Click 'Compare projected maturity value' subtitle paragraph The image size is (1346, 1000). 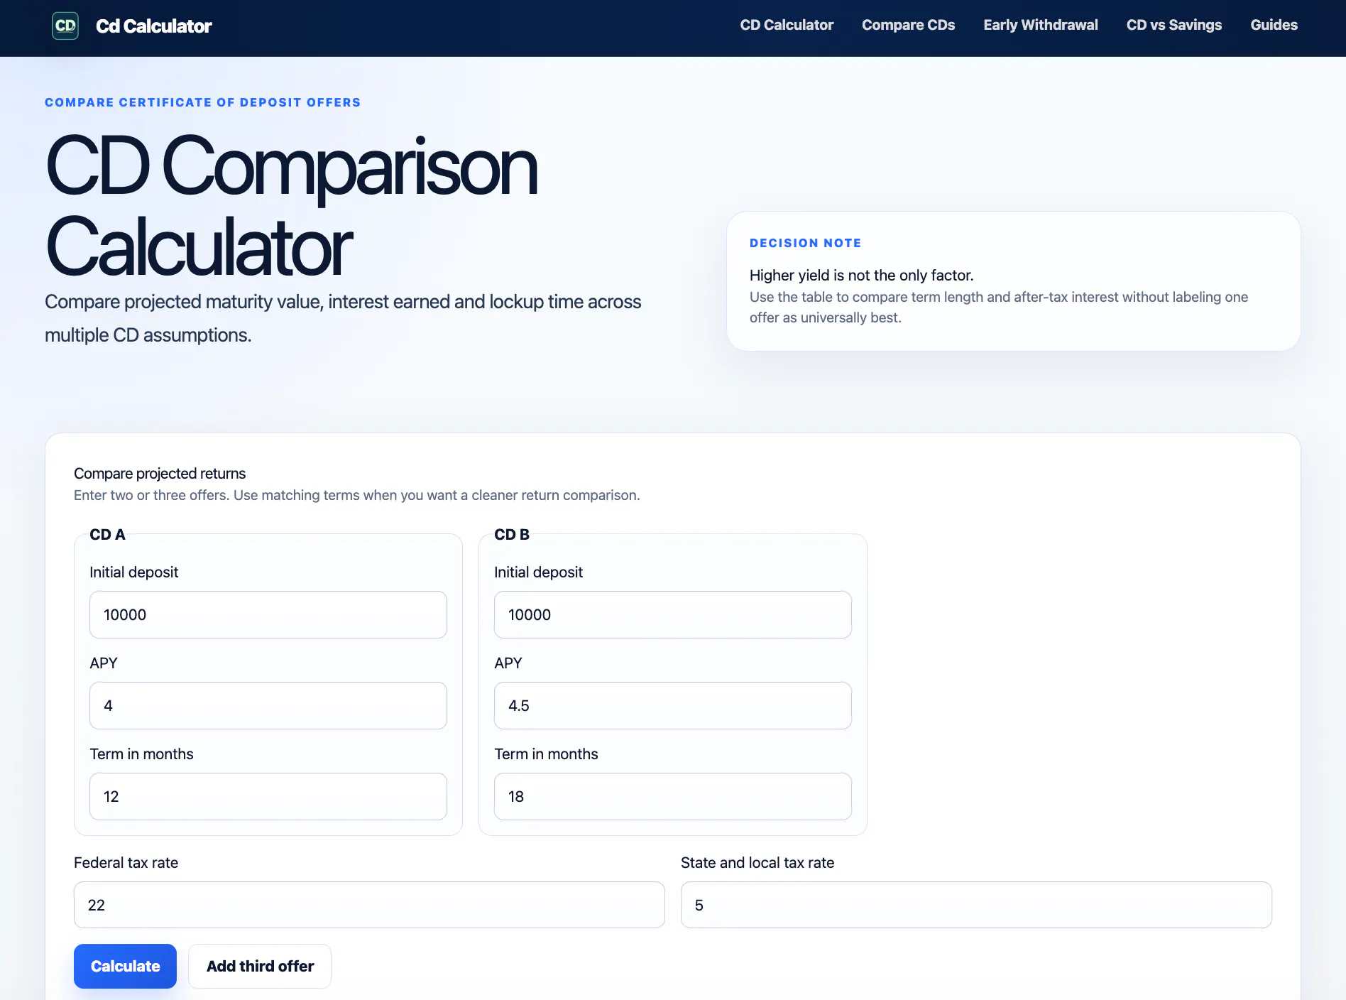click(343, 318)
